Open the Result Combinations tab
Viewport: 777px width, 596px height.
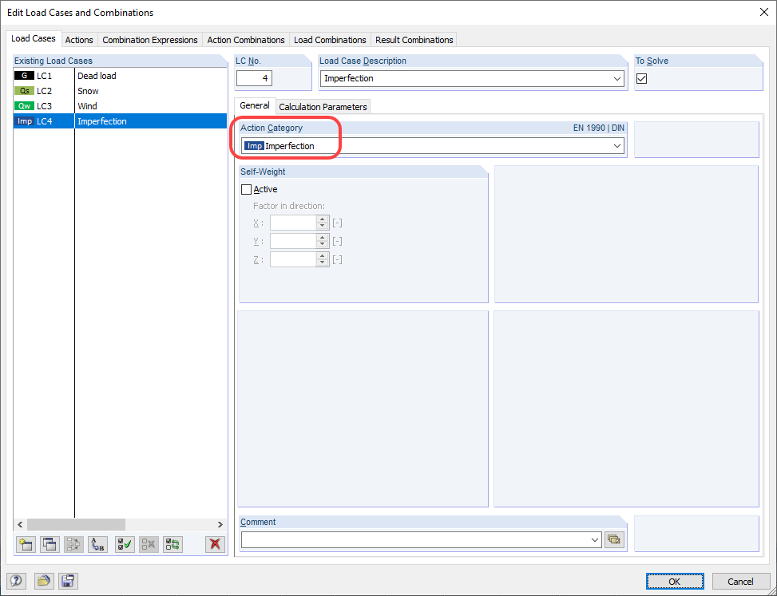pyautogui.click(x=414, y=40)
